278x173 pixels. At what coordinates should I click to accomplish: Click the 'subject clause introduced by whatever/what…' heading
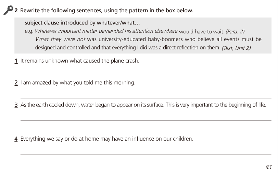83,23
